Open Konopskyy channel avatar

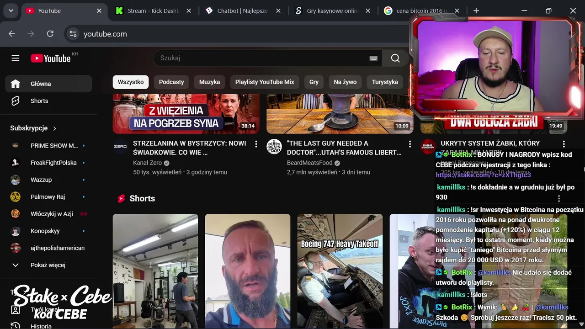[x=16, y=231]
